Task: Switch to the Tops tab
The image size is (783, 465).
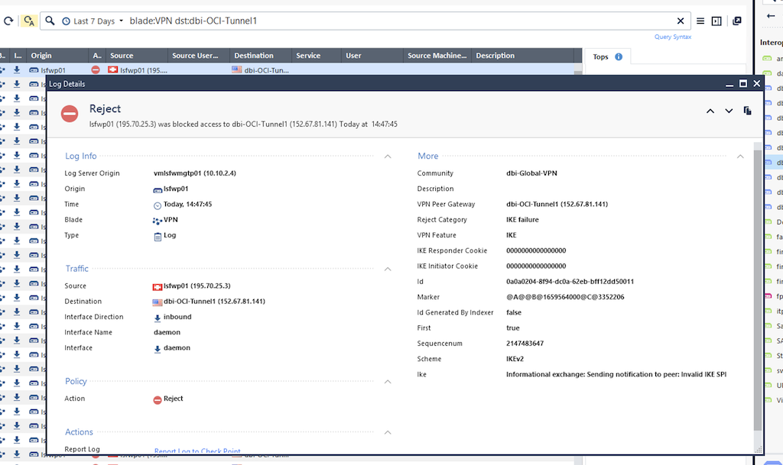Action: 599,56
